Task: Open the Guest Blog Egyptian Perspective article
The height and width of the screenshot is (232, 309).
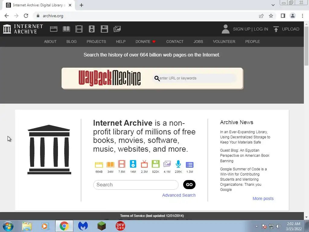Action: (244, 156)
